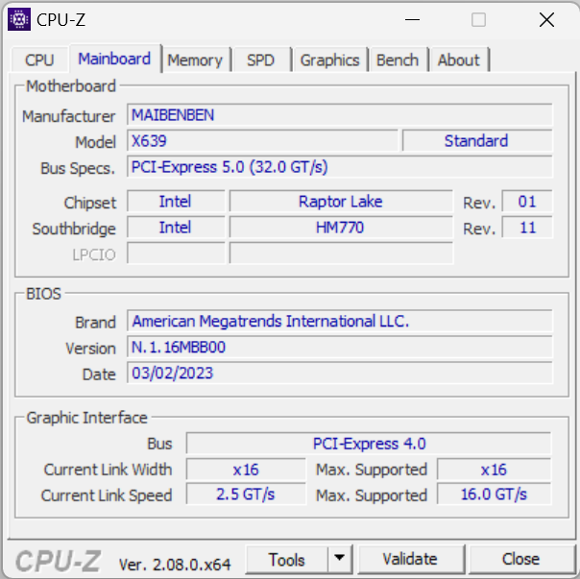The width and height of the screenshot is (580, 579).
Task: Click the BIOS Date 03/02/2023 field
Action: (340, 373)
